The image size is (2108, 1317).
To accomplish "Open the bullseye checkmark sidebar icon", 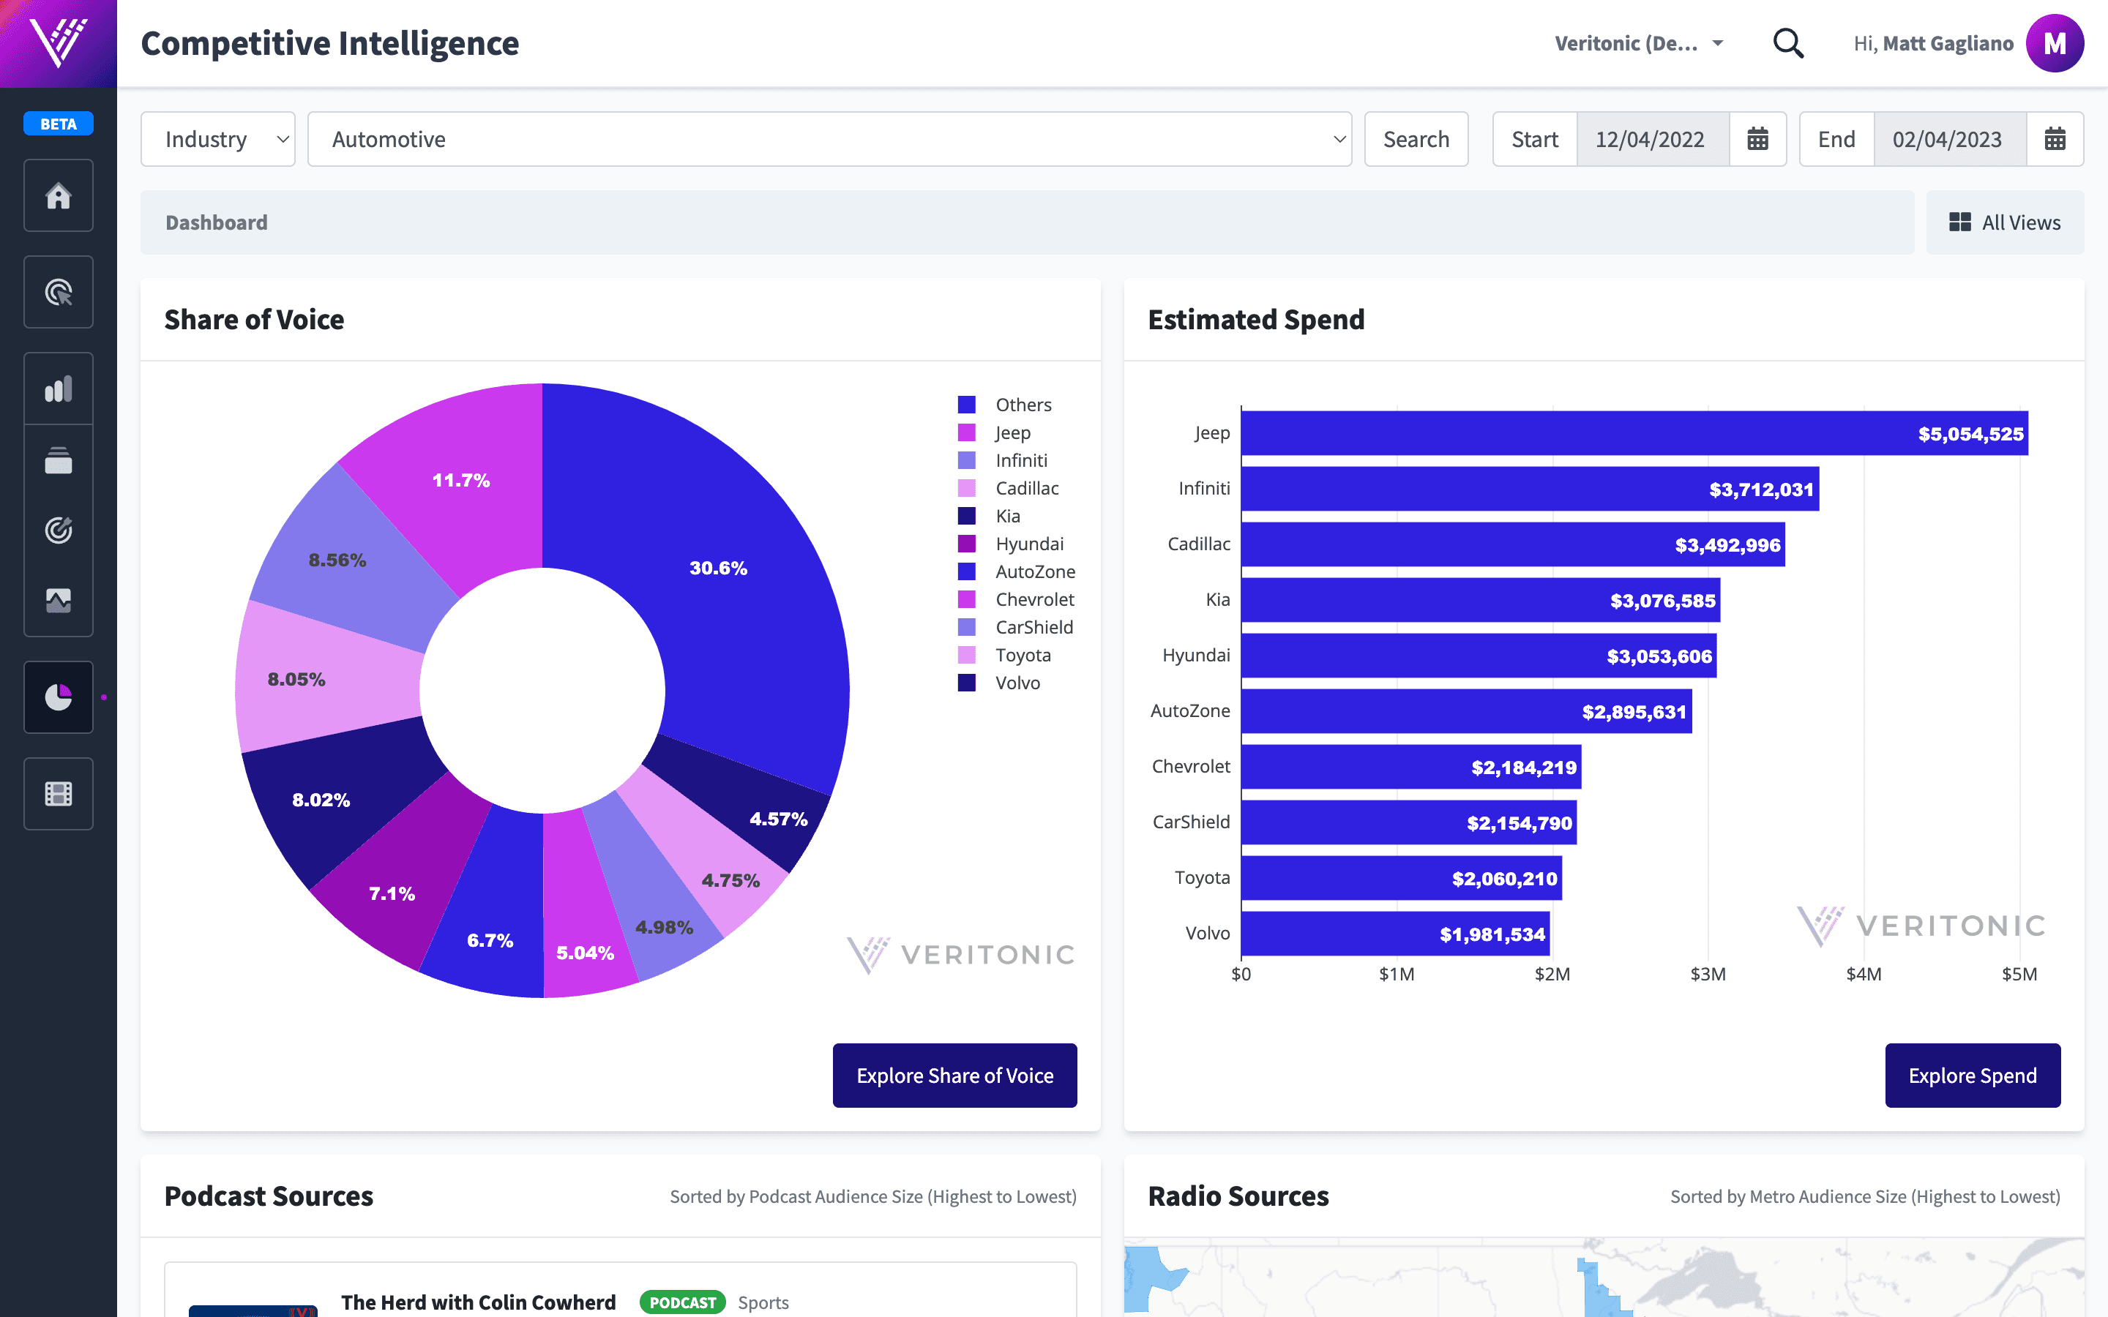I will (59, 530).
